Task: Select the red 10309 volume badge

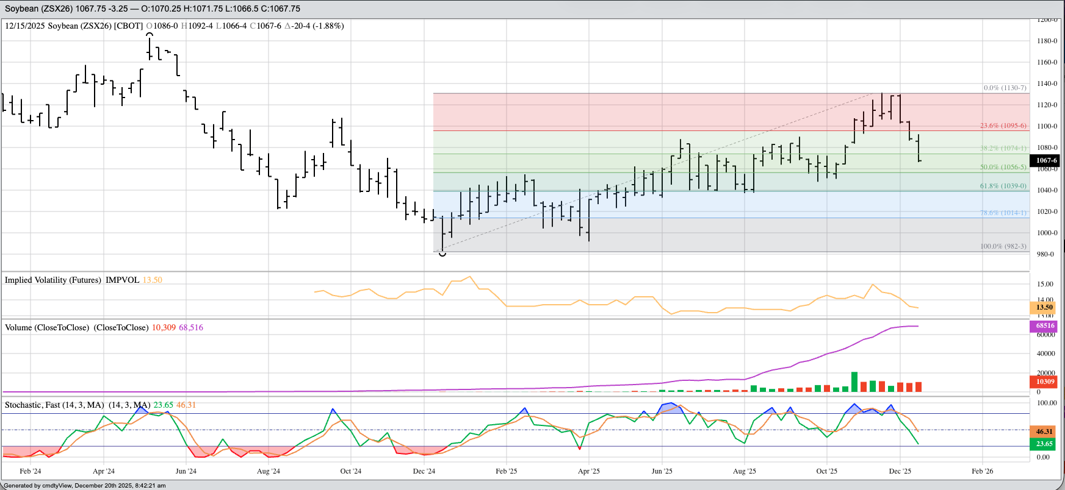Action: 1045,382
